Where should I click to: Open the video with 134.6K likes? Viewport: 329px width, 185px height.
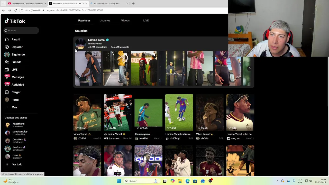coord(87,113)
